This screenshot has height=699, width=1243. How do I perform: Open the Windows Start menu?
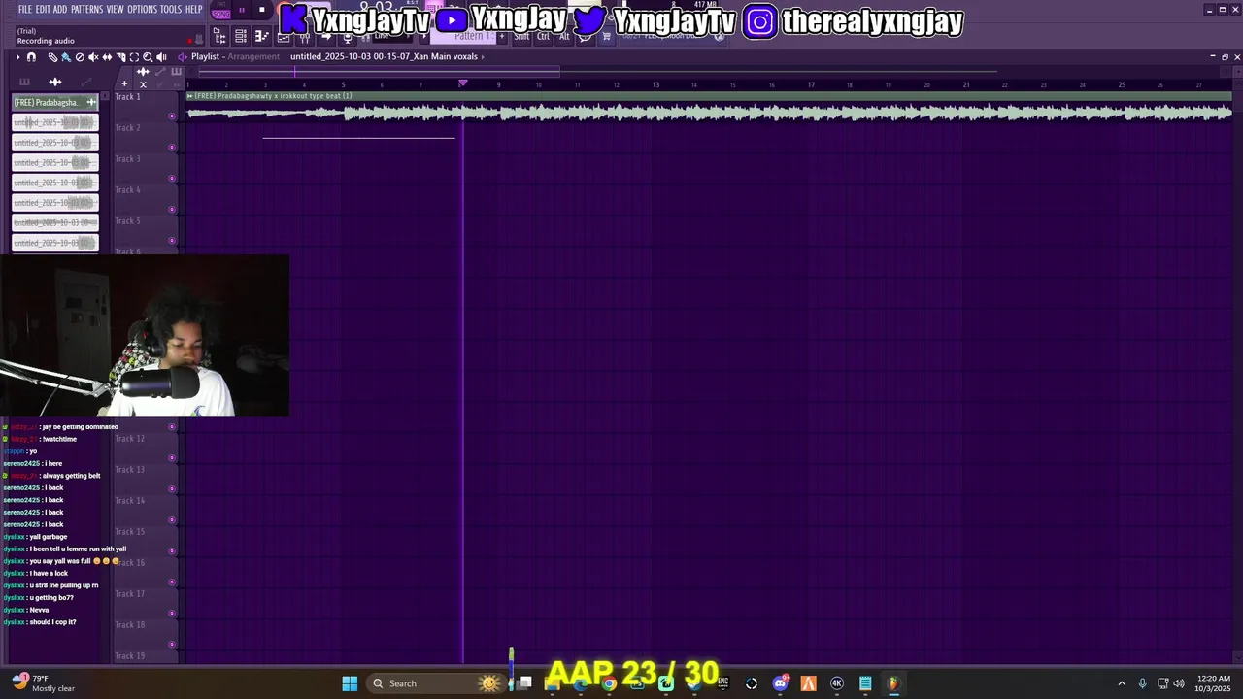click(350, 683)
